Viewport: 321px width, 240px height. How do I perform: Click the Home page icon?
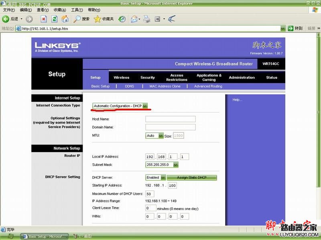(x=65, y=19)
